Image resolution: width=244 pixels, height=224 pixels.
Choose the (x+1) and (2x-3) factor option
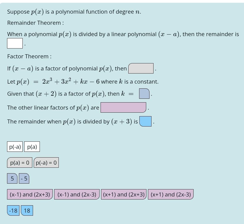click(171, 194)
